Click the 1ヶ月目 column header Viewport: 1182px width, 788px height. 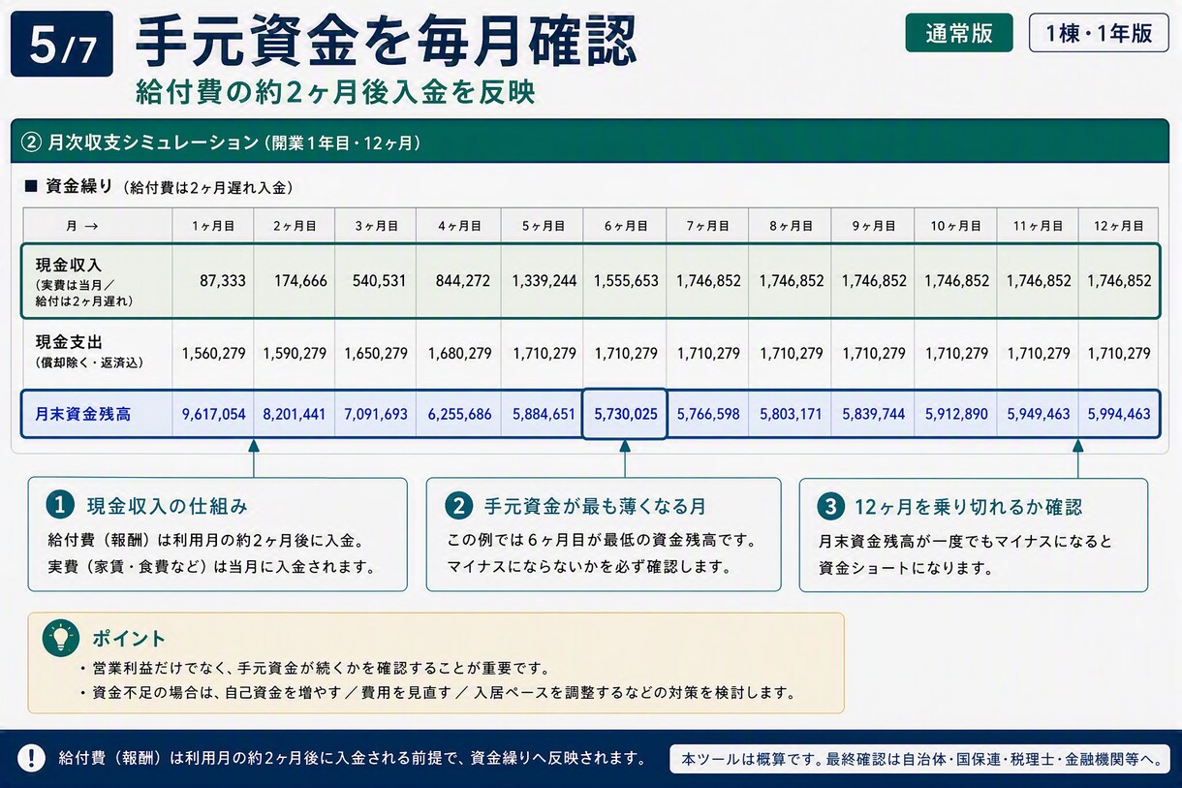point(213,226)
